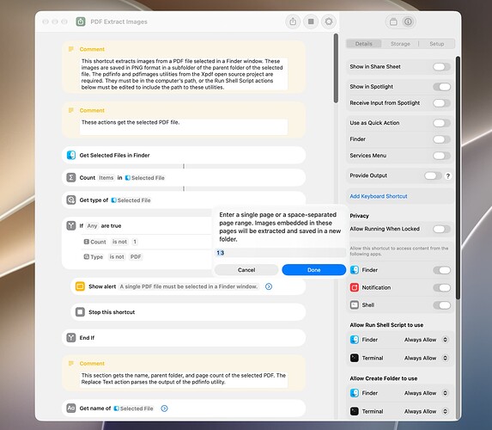Toggle the Services Menu switch

pyautogui.click(x=441, y=156)
